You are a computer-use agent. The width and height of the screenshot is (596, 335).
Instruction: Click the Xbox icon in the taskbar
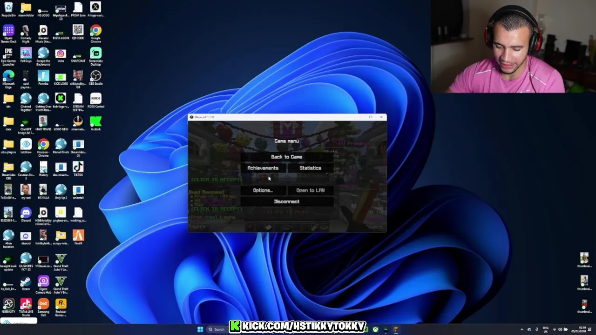pos(375,329)
